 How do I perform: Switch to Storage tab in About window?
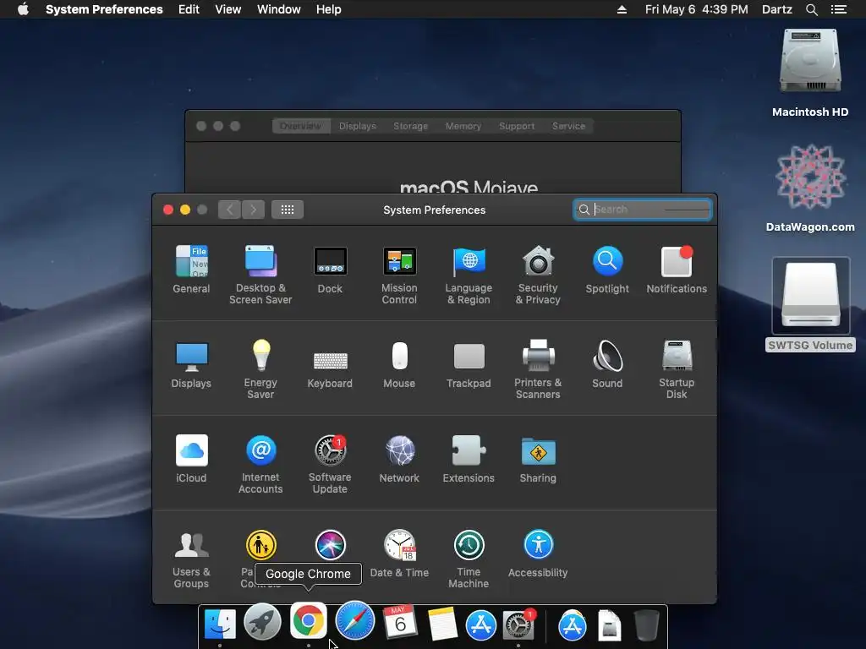click(410, 126)
